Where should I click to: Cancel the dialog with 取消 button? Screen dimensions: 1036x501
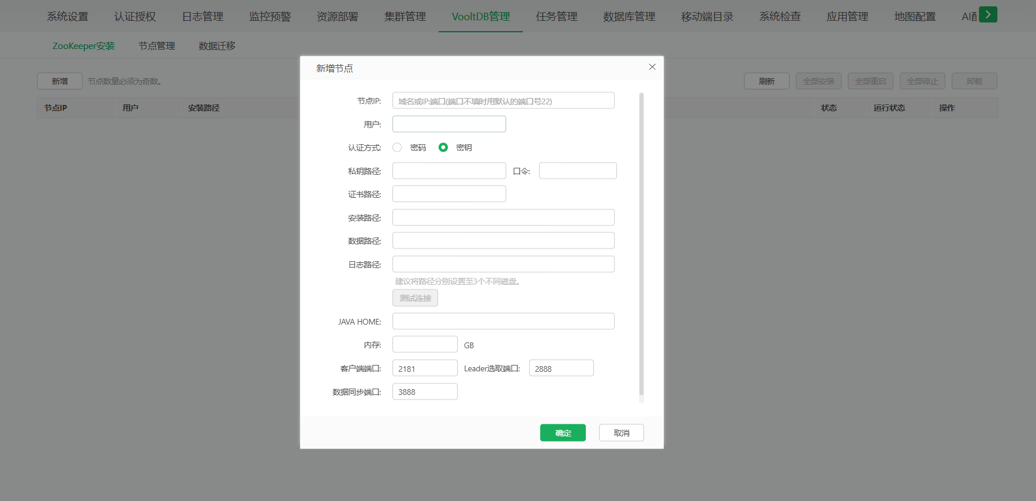(621, 433)
